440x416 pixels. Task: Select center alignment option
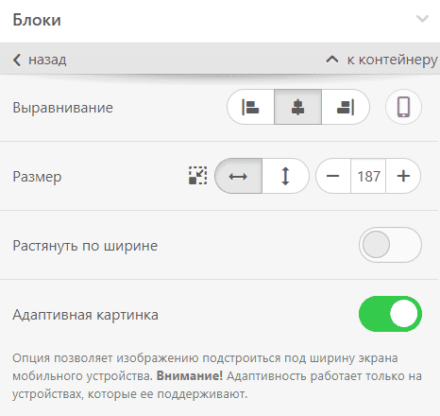click(297, 107)
